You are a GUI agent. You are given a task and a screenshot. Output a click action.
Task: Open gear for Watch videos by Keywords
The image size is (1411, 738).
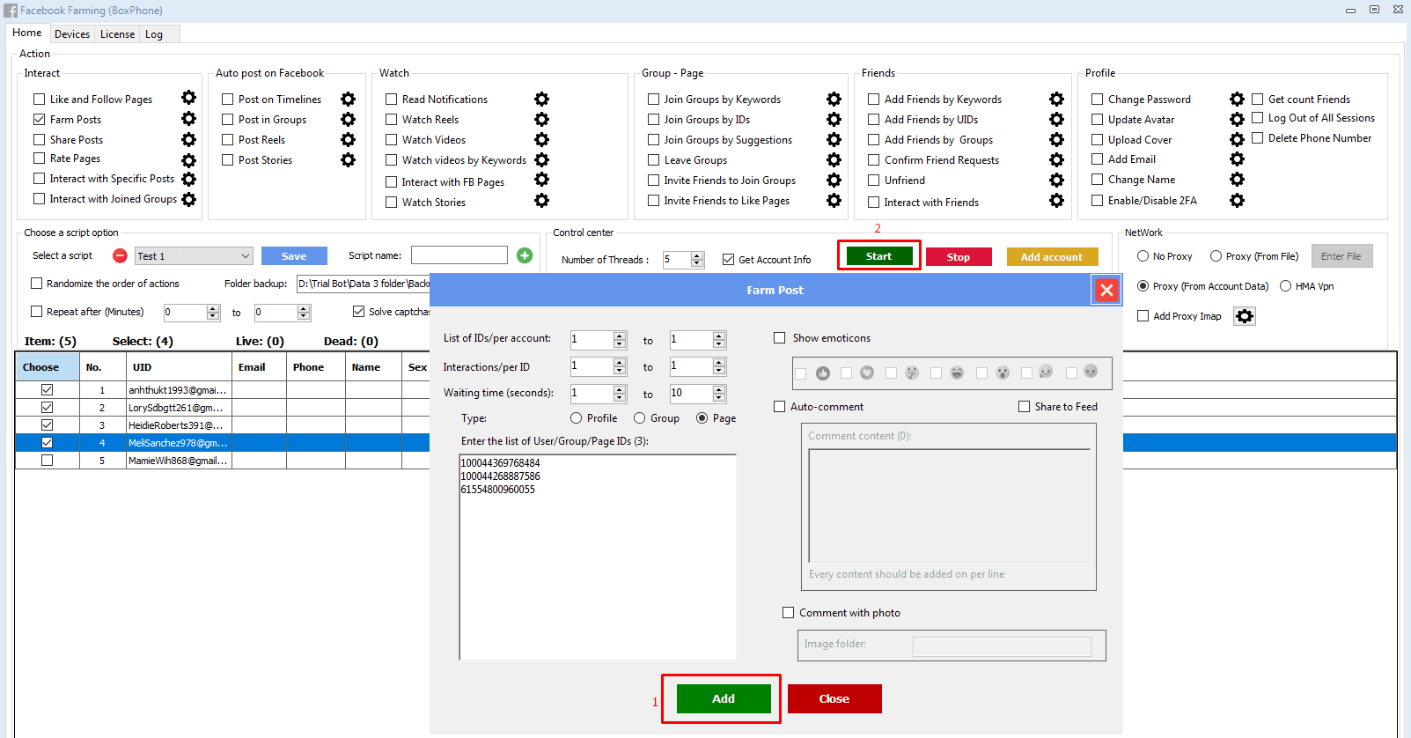pyautogui.click(x=541, y=159)
